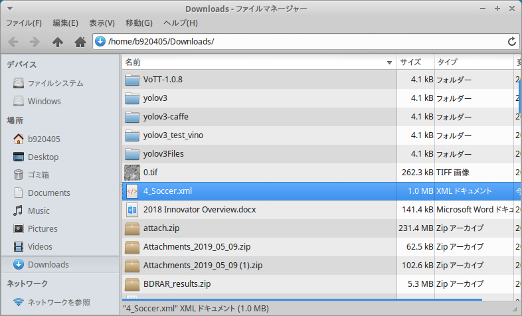Select the file name 2018 Innovator Overview.docx

click(x=200, y=210)
